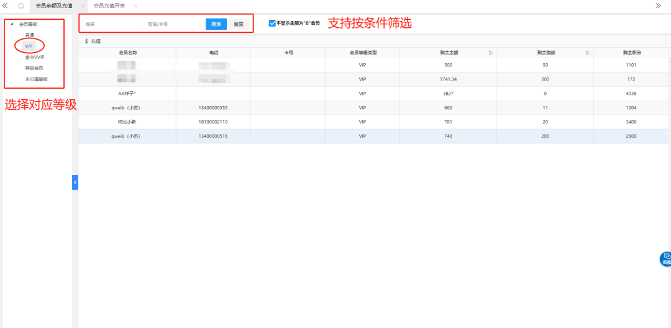Click the home icon in tab bar
Screen dimensions: 671x328
[21, 6]
